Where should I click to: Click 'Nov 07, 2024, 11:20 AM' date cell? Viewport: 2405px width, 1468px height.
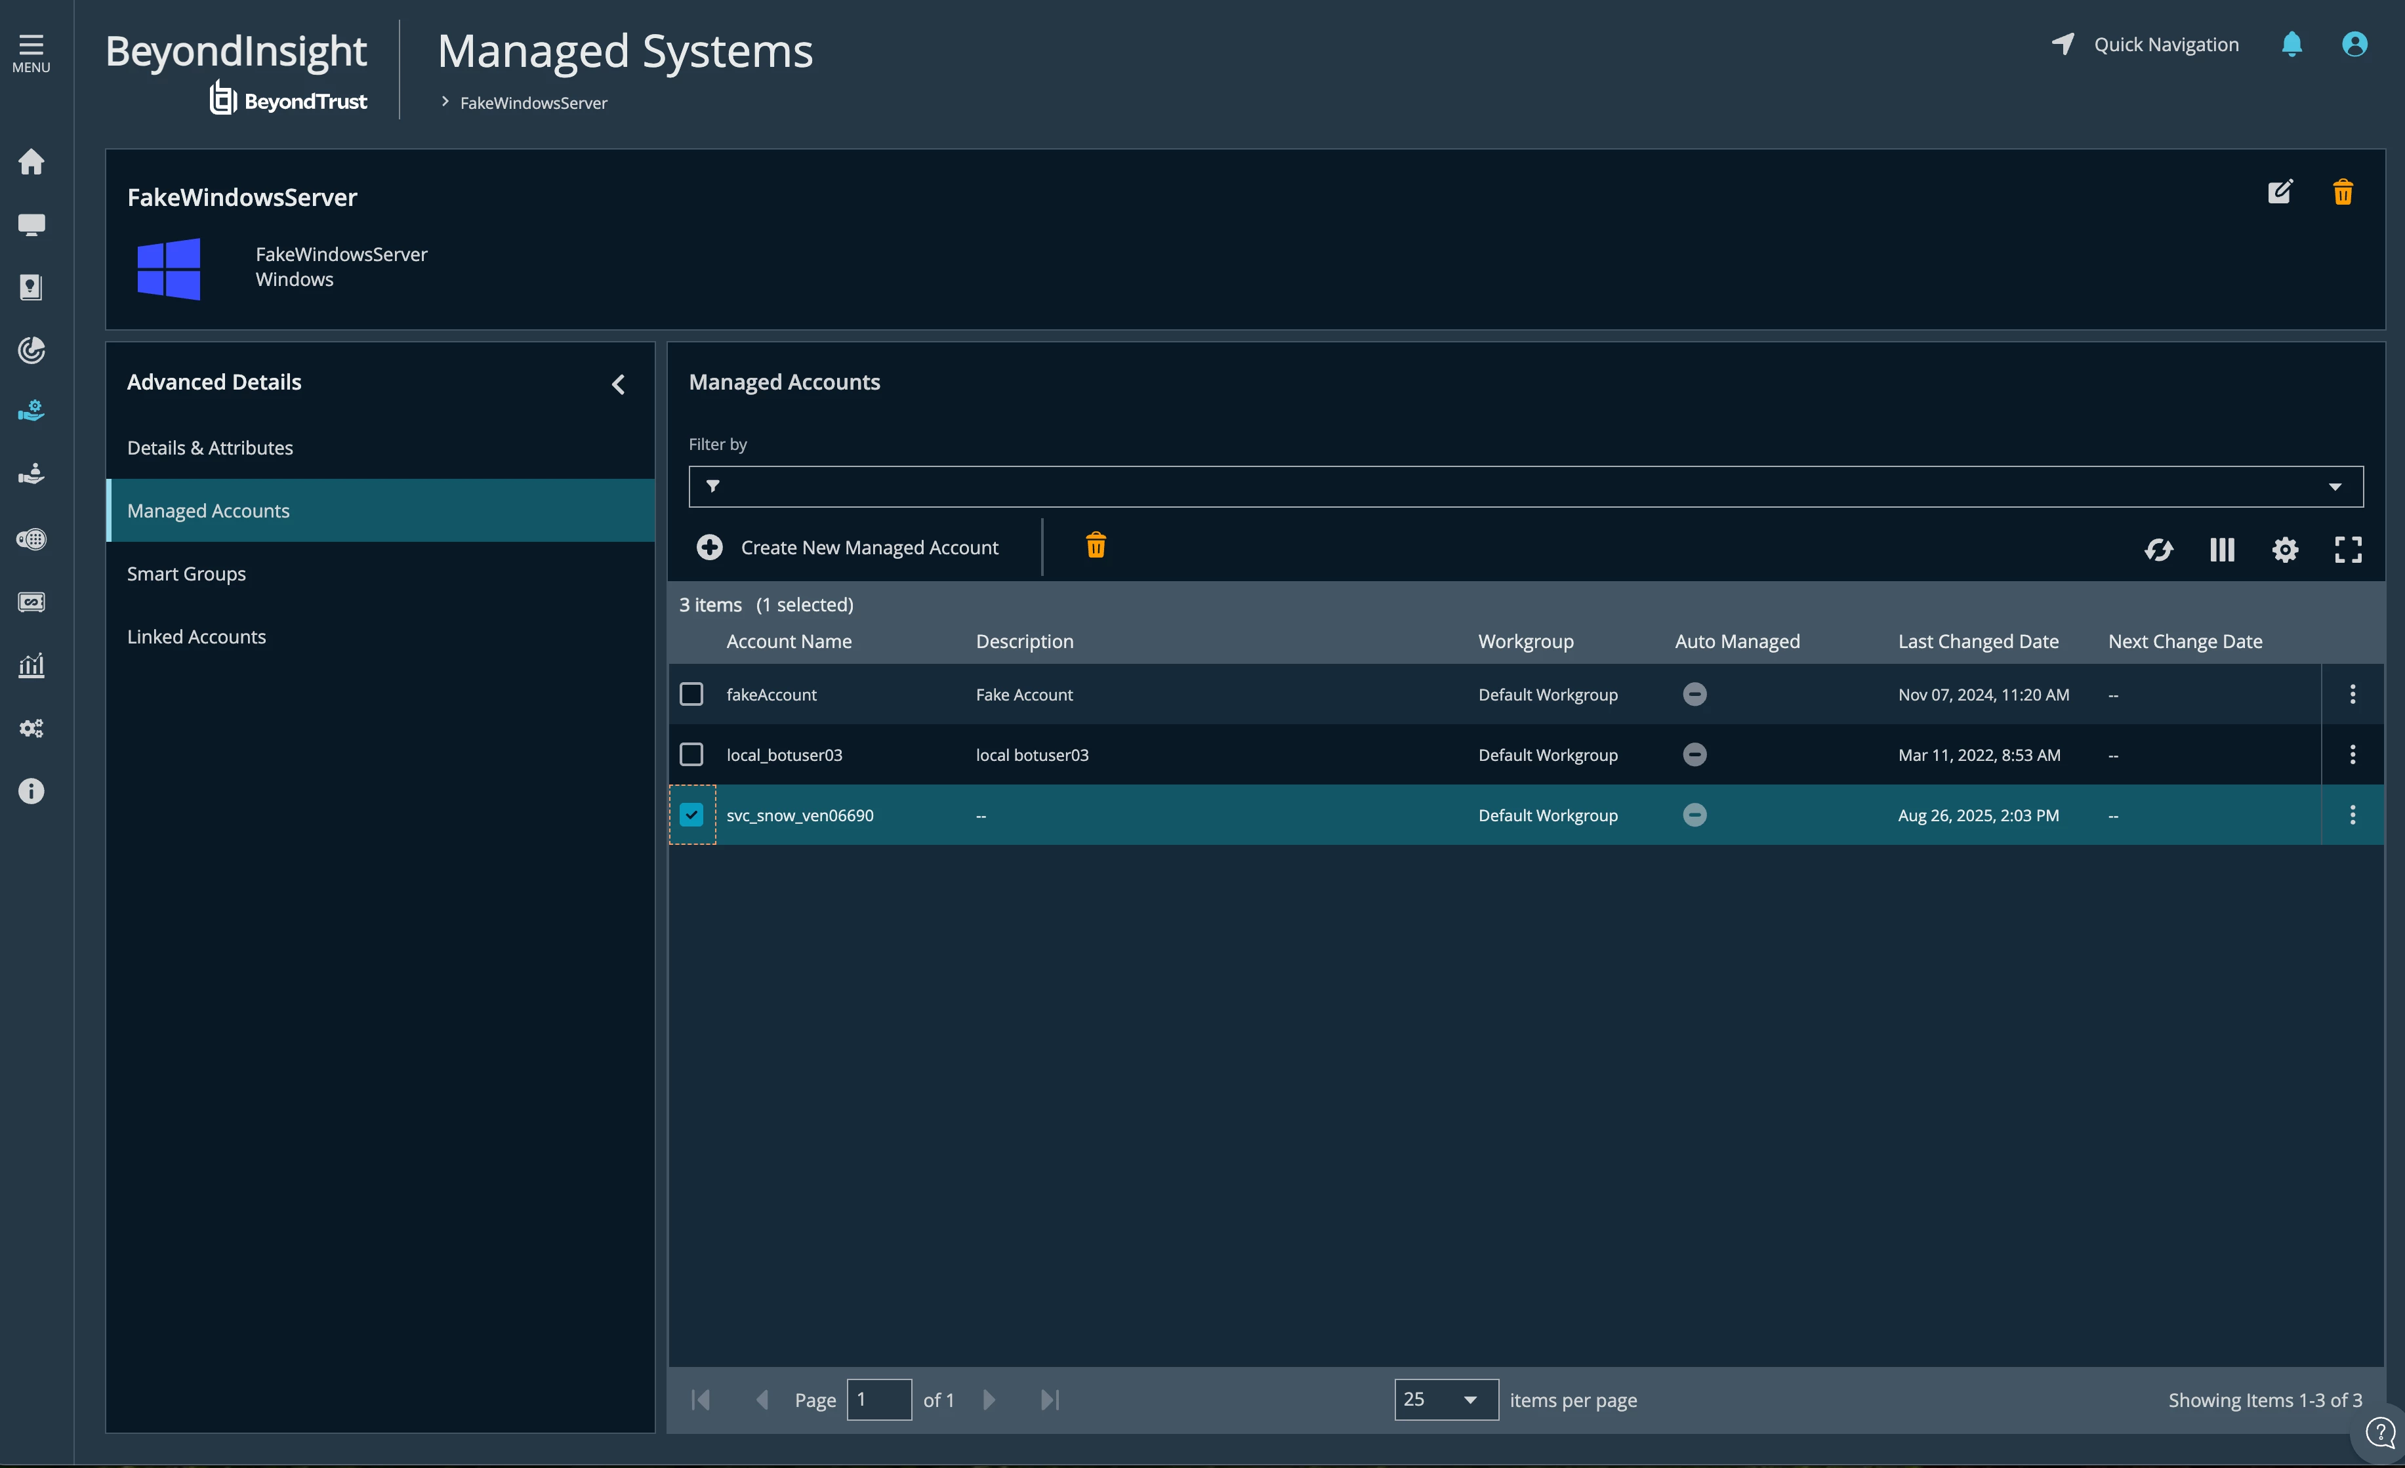point(1983,694)
